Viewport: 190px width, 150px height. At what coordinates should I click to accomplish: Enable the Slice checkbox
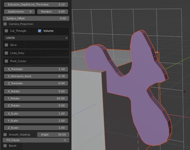[x=6, y=45]
